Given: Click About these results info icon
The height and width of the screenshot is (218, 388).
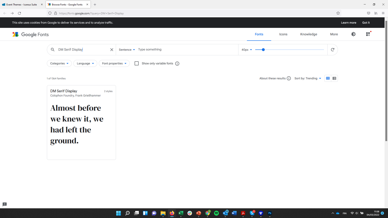Looking at the screenshot, I should tap(289, 78).
